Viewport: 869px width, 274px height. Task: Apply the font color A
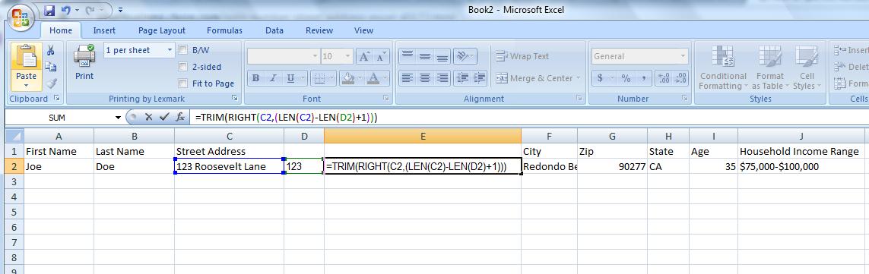(x=373, y=79)
